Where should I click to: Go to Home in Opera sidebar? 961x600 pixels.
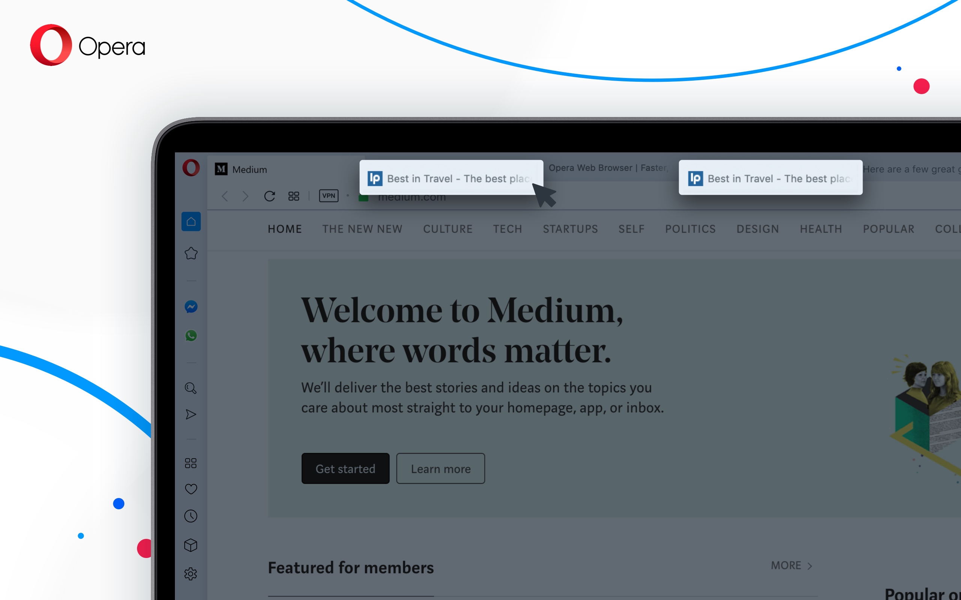coord(191,221)
